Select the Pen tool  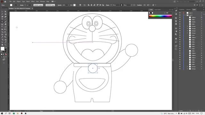[x=2, y=17]
